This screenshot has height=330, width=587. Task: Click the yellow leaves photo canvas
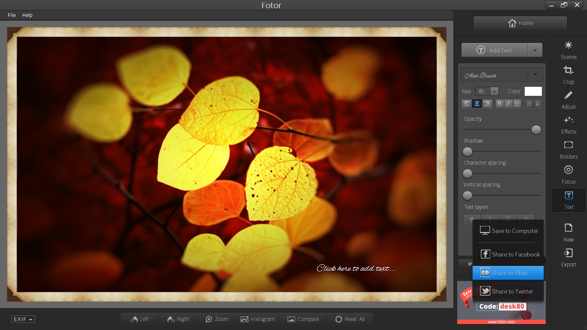(x=227, y=165)
